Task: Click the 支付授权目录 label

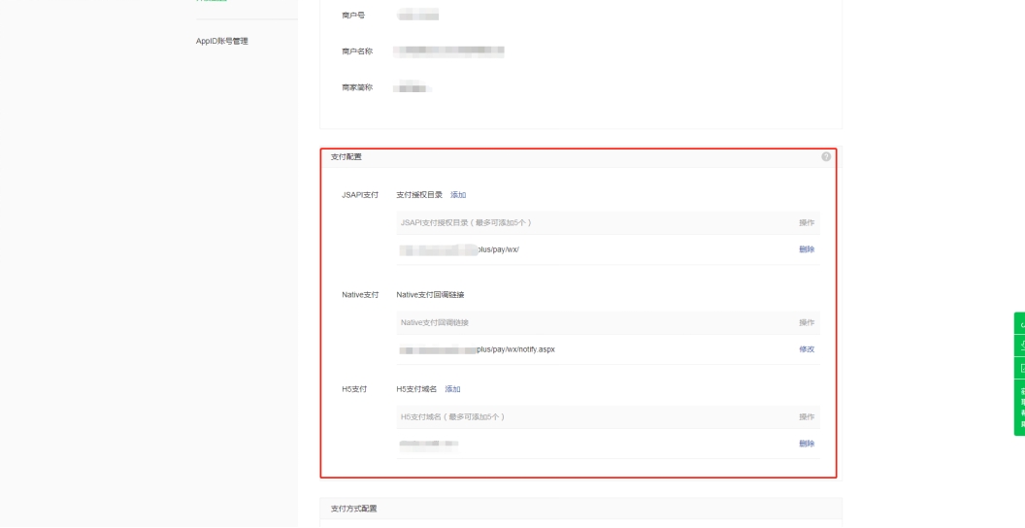Action: pos(419,195)
